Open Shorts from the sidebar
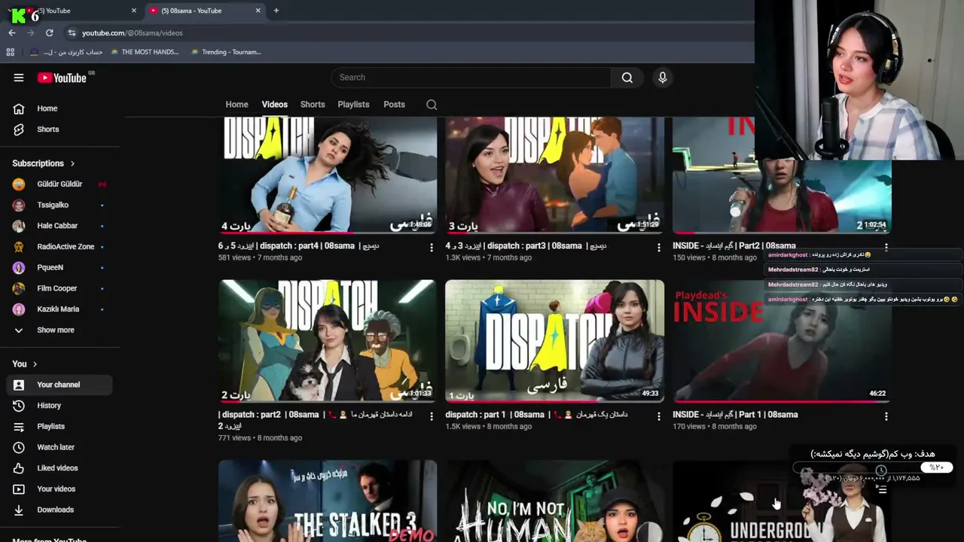 [59, 129]
